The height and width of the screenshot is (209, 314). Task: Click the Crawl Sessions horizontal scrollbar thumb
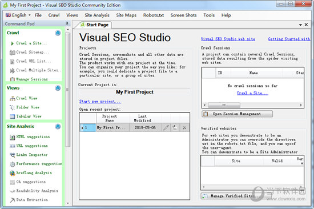click(224, 105)
